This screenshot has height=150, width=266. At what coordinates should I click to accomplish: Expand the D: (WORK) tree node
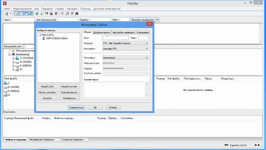pyautogui.click(x=13, y=62)
